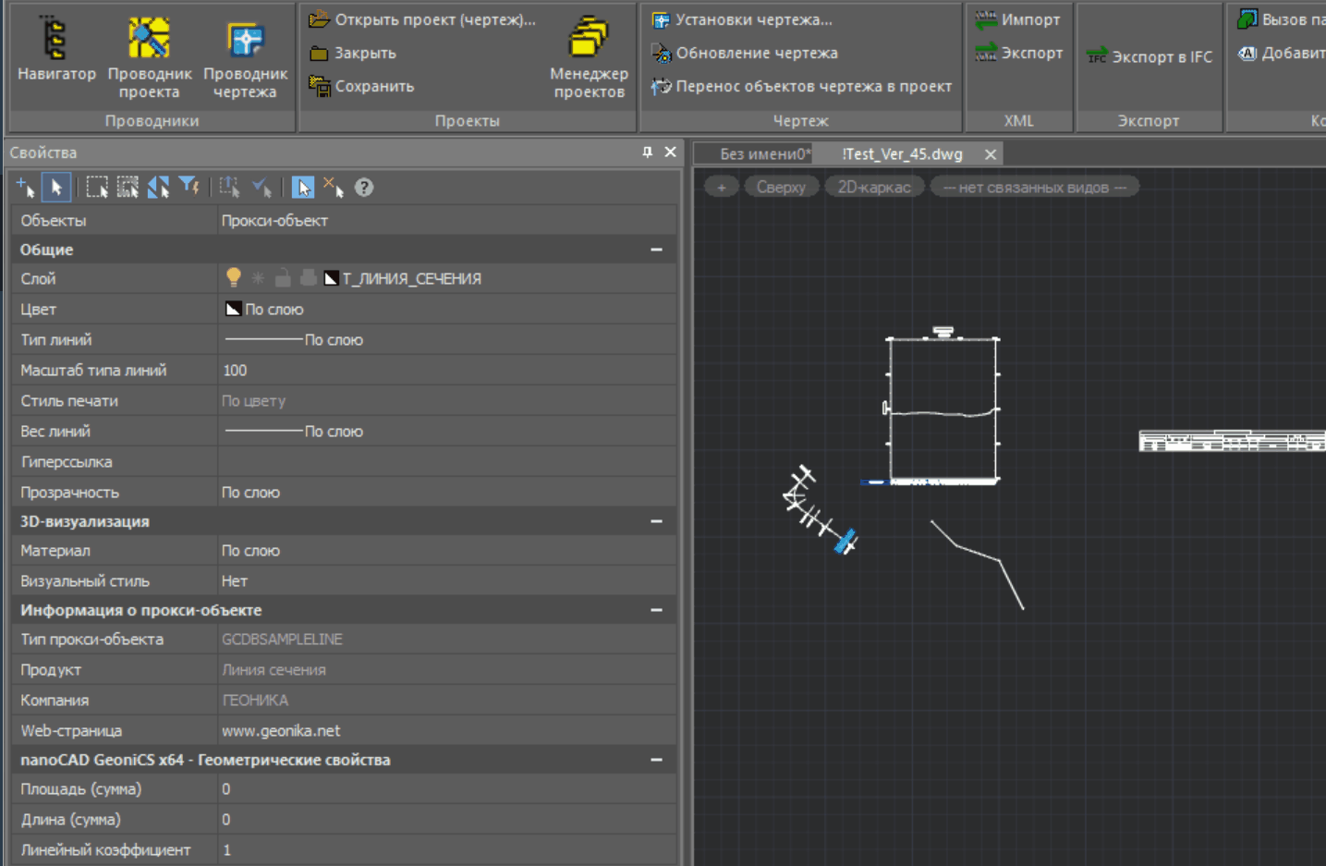Toggle the pin on Свойства panel

[x=647, y=152]
